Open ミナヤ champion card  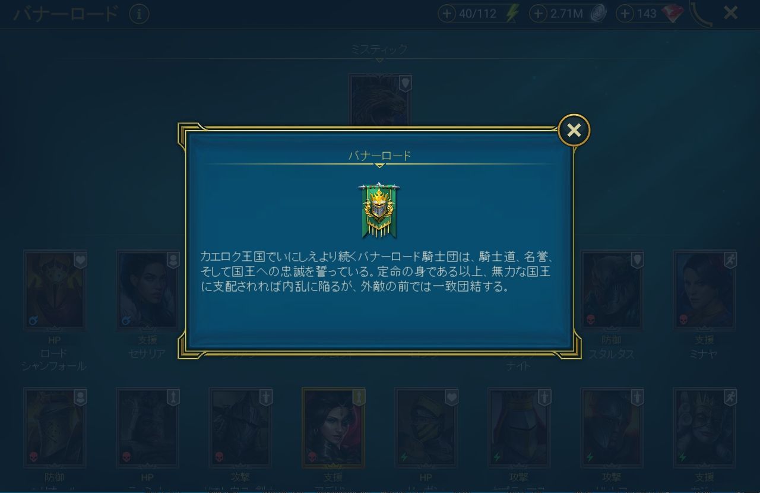[705, 290]
